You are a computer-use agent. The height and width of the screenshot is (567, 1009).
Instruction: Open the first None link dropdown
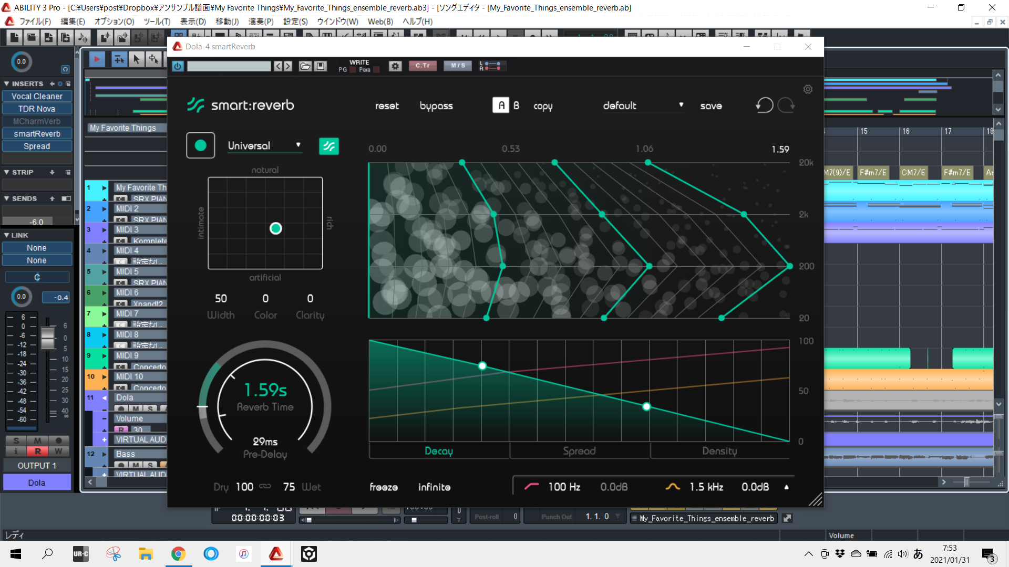37,248
